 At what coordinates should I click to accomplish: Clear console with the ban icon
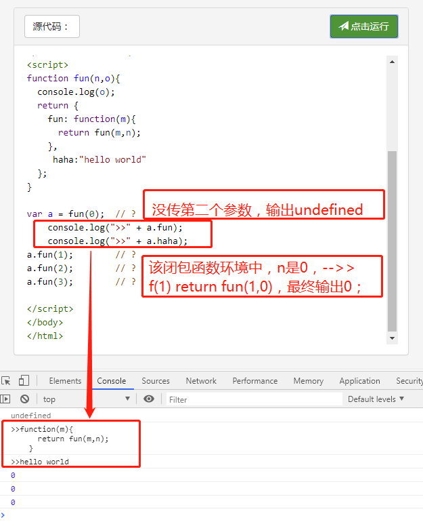(24, 399)
